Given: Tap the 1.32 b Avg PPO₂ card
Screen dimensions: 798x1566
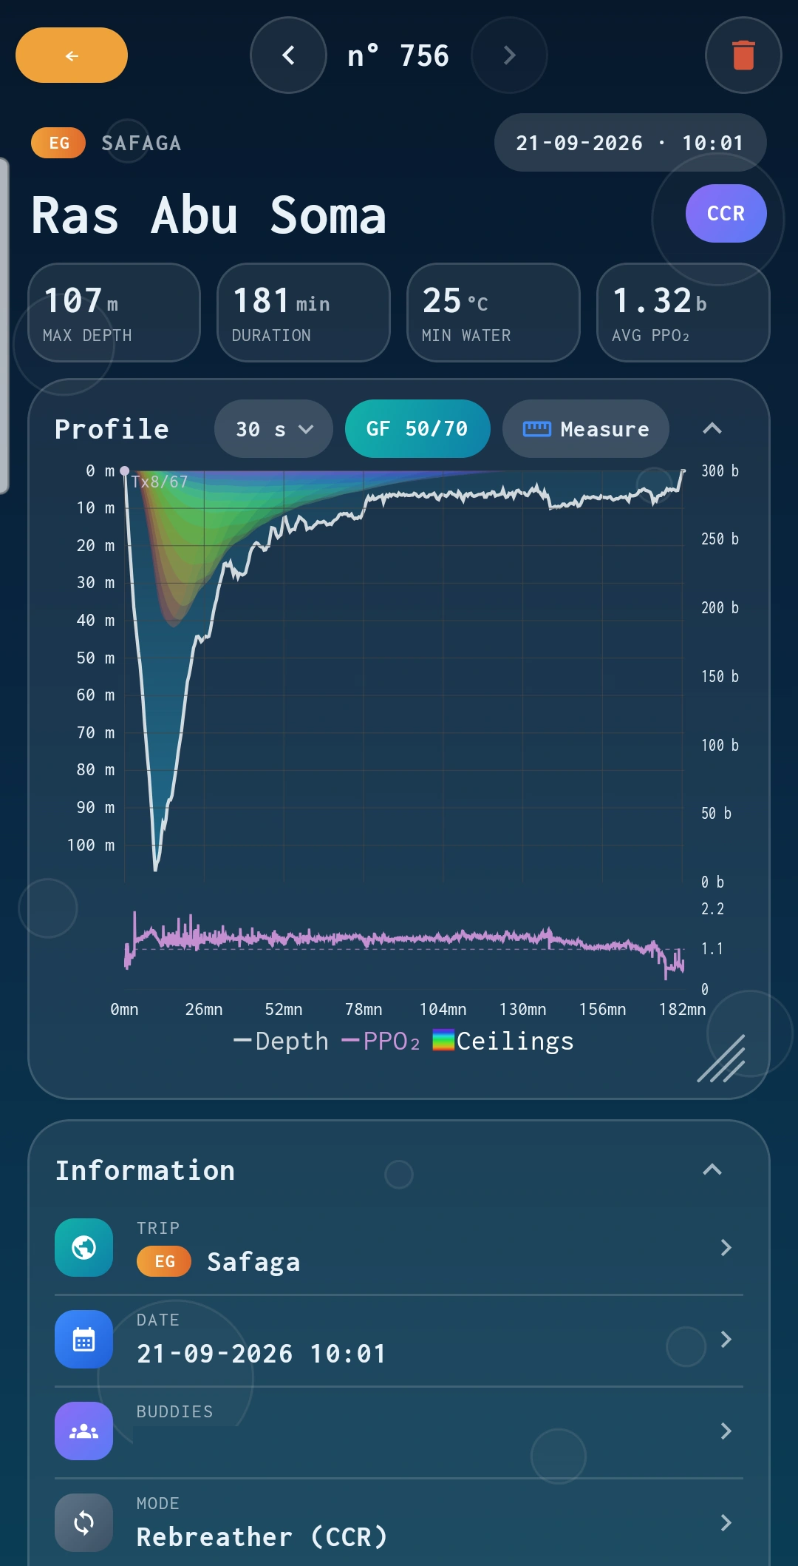Looking at the screenshot, I should point(683,313).
